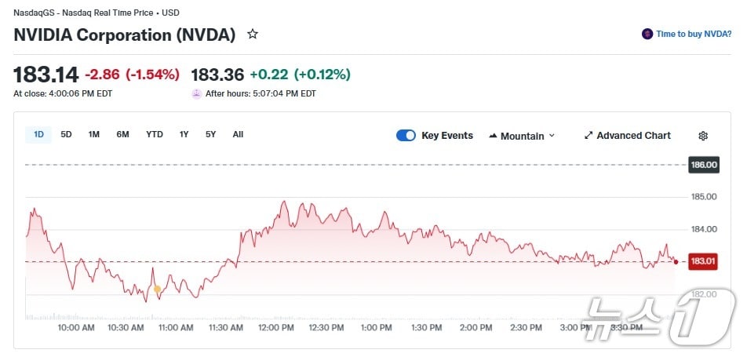Click the Advanced Chart expand arrows icon
The image size is (747, 357).
pyautogui.click(x=588, y=136)
